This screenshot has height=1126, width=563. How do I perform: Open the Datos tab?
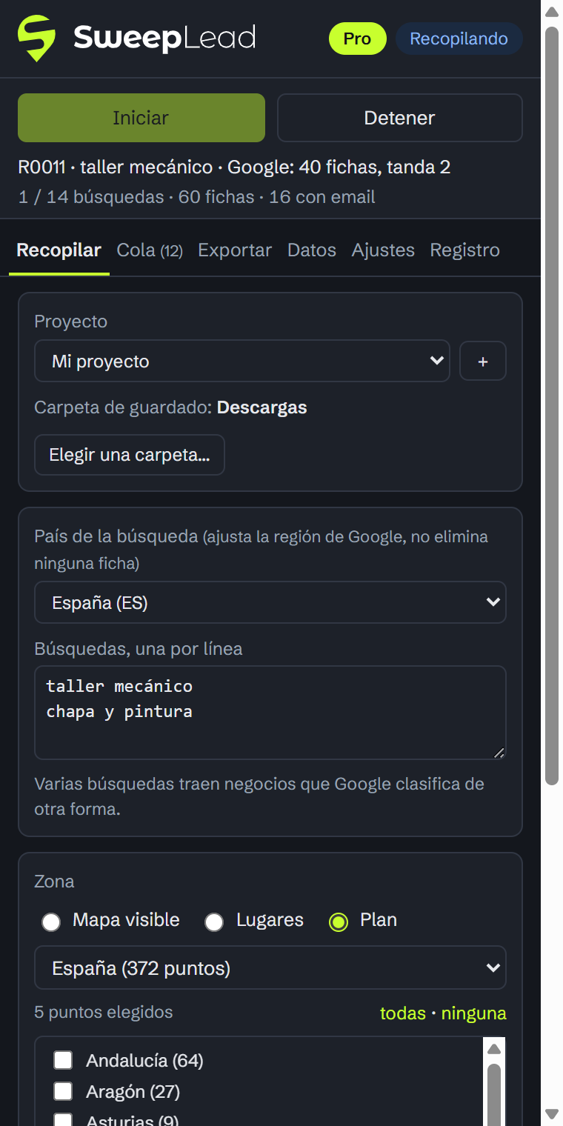(x=312, y=250)
